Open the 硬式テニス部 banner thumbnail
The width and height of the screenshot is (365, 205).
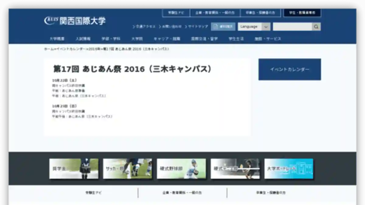(235, 169)
